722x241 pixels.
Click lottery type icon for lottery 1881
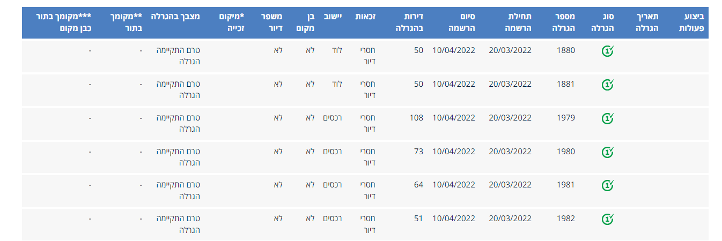[x=608, y=85]
